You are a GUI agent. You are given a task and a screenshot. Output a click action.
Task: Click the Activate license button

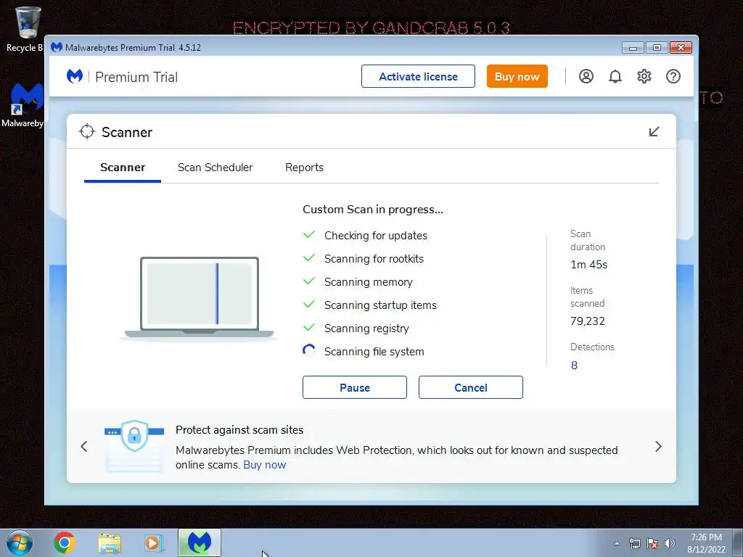point(418,76)
